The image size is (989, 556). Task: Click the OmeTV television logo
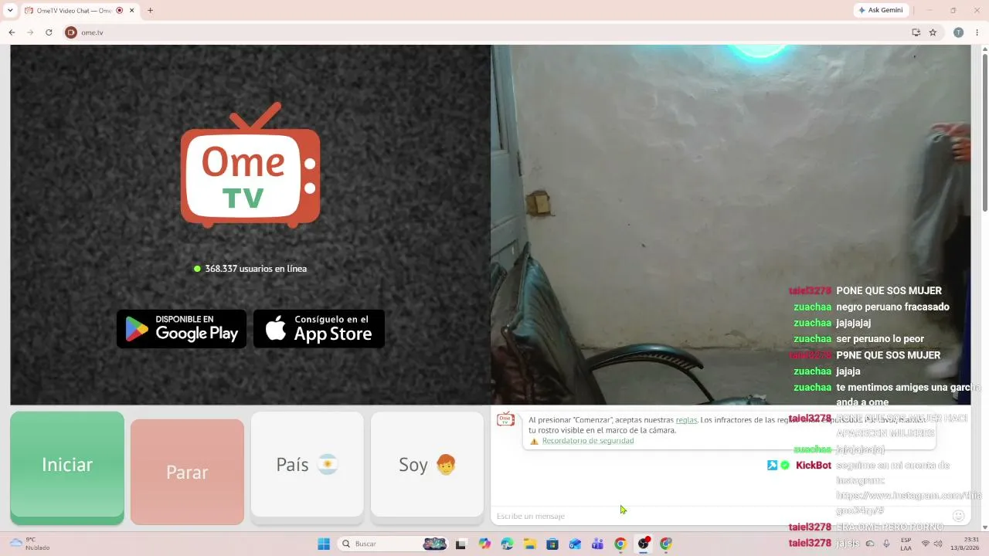point(250,165)
